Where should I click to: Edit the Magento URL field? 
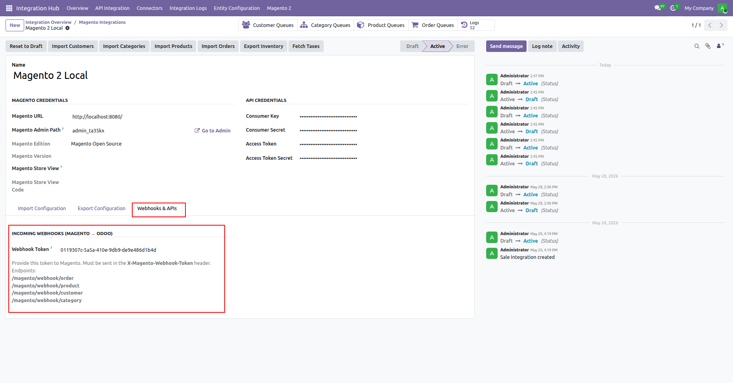point(153,117)
